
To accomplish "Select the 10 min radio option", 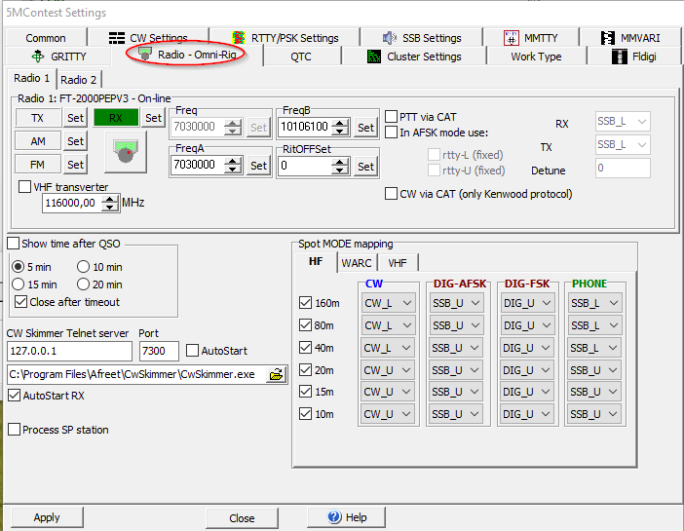I will pyautogui.click(x=83, y=267).
